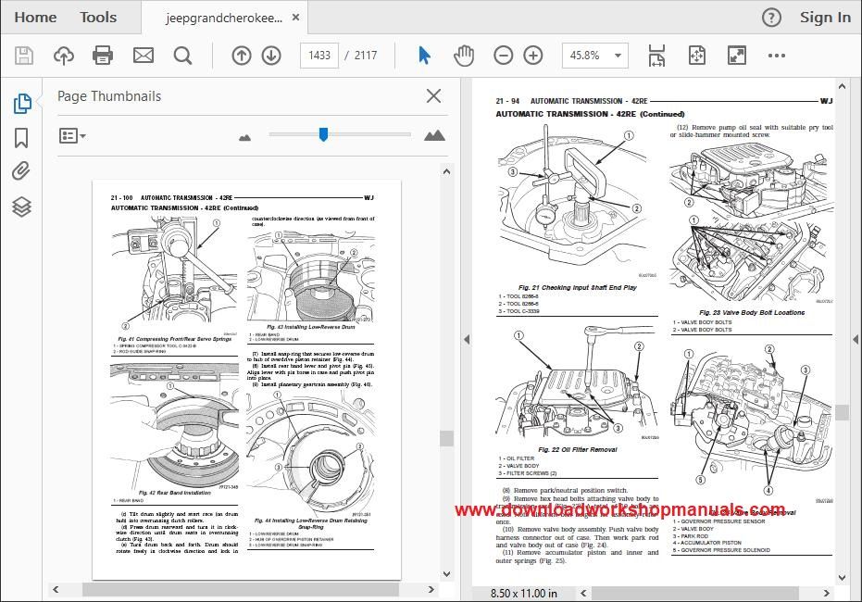The image size is (862, 602).
Task: Click the thumbnails vertical scrollbar thumb
Action: 446,438
